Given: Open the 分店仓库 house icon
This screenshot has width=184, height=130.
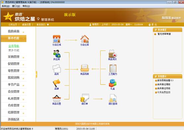Looking at the screenshot, I should [x=85, y=39].
